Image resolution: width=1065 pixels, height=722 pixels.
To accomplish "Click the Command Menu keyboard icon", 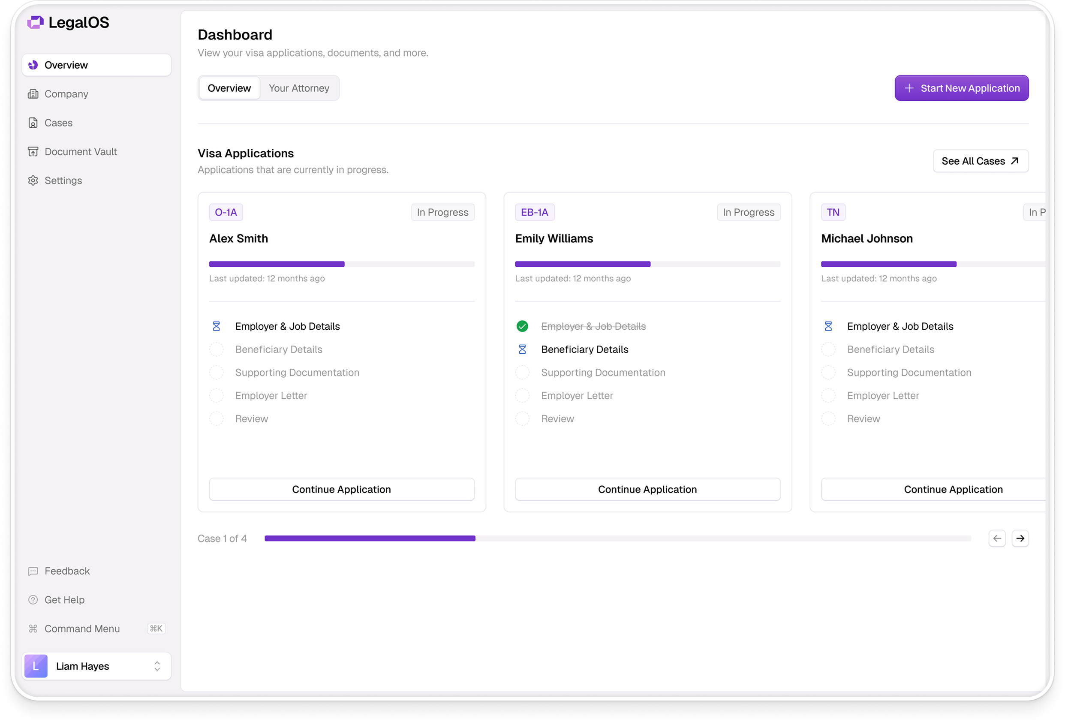I will [33, 629].
